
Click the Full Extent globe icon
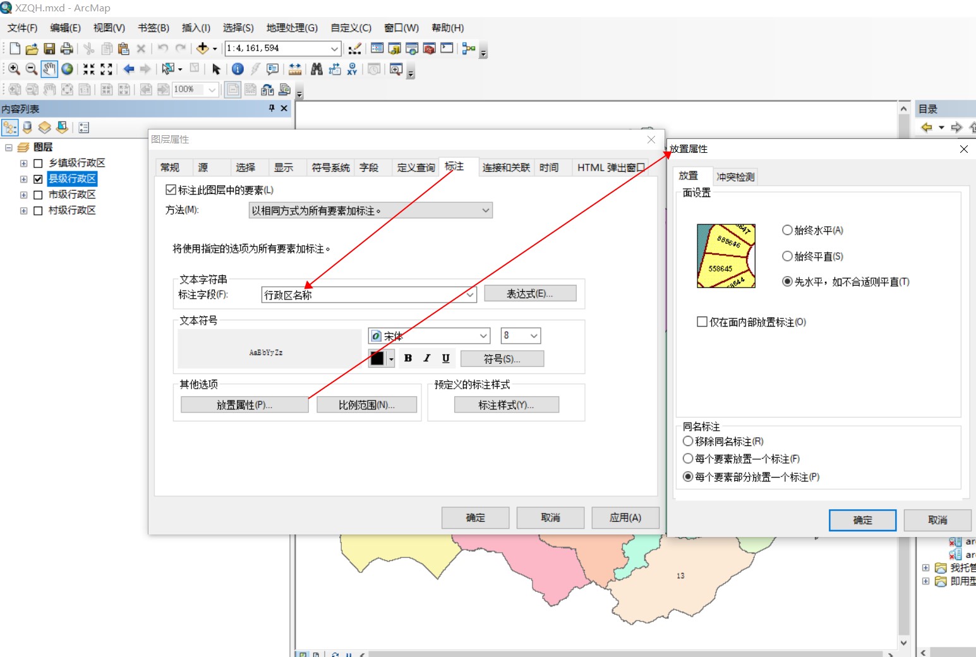[67, 69]
